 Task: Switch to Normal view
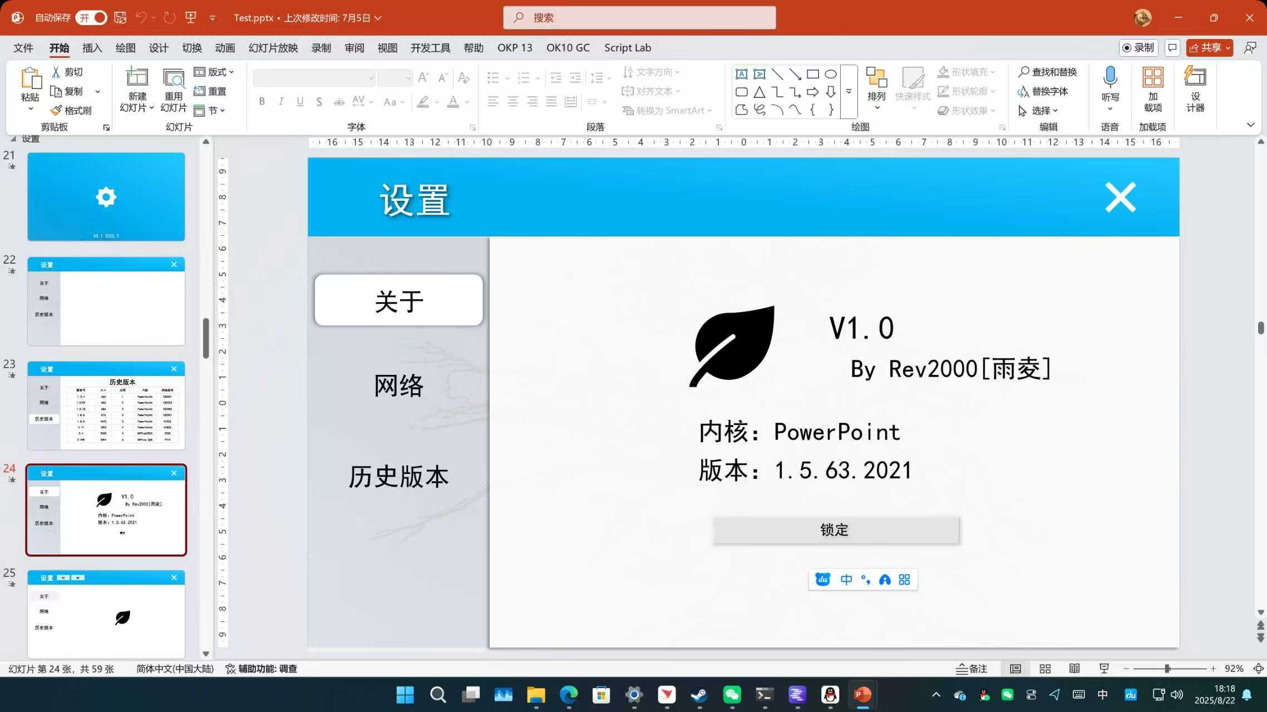point(1015,669)
